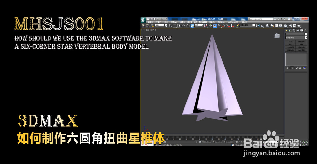The height and width of the screenshot is (164, 317).
Task: Open the Material Editor
Action: (286, 26)
